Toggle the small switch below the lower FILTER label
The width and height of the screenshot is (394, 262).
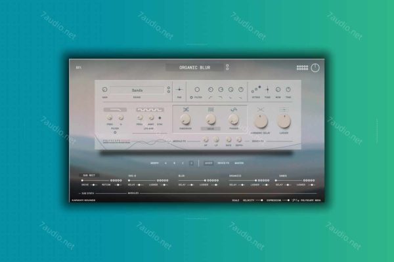coord(115,132)
